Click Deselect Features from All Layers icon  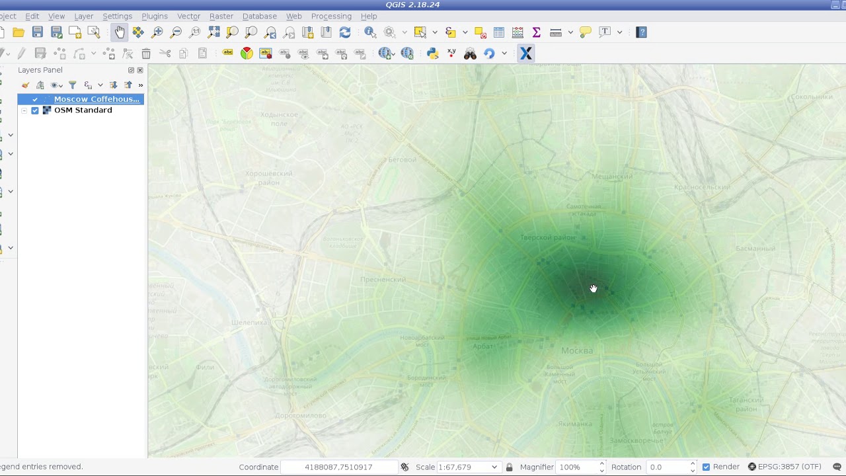pyautogui.click(x=481, y=32)
